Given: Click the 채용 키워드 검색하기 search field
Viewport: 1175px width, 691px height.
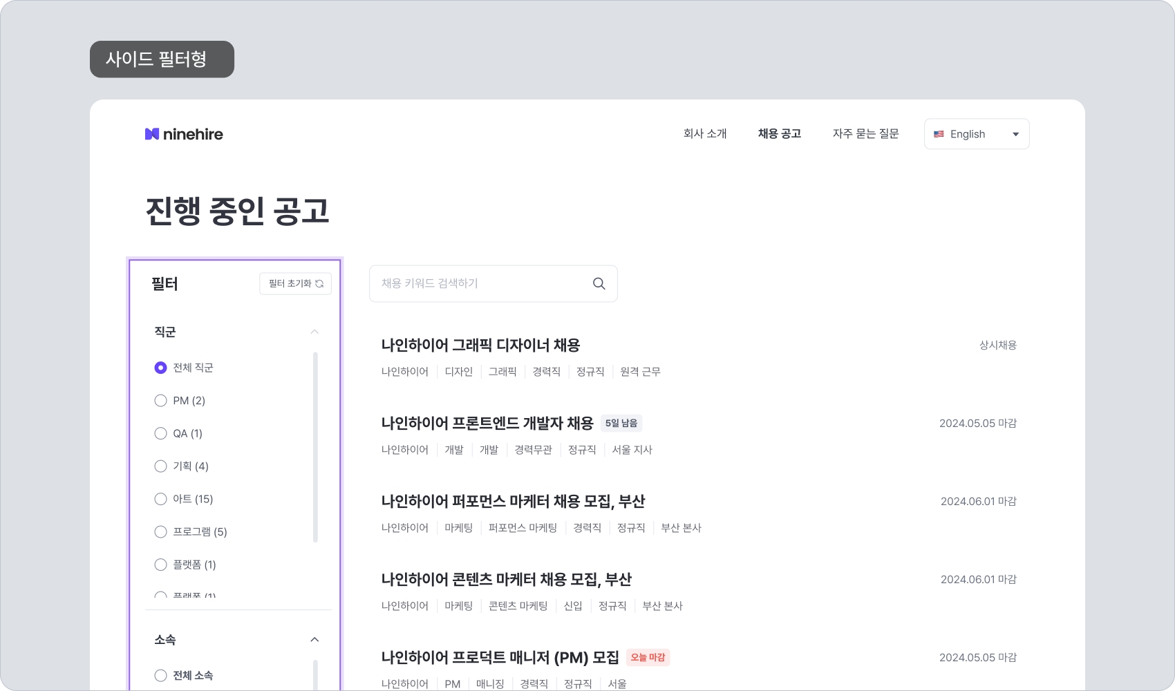Looking at the screenshot, I should coord(493,283).
